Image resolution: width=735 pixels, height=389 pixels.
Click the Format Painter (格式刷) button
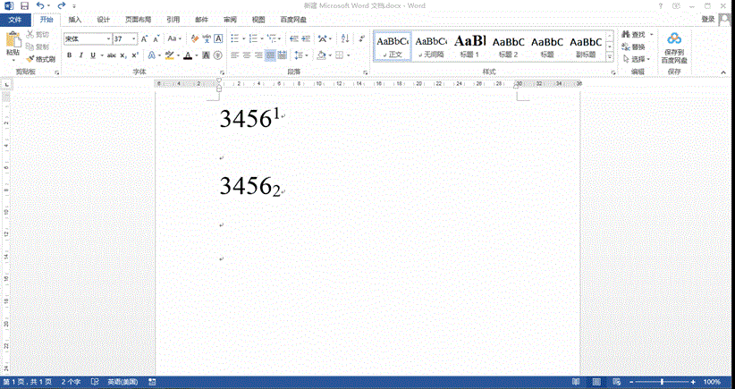tap(41, 58)
